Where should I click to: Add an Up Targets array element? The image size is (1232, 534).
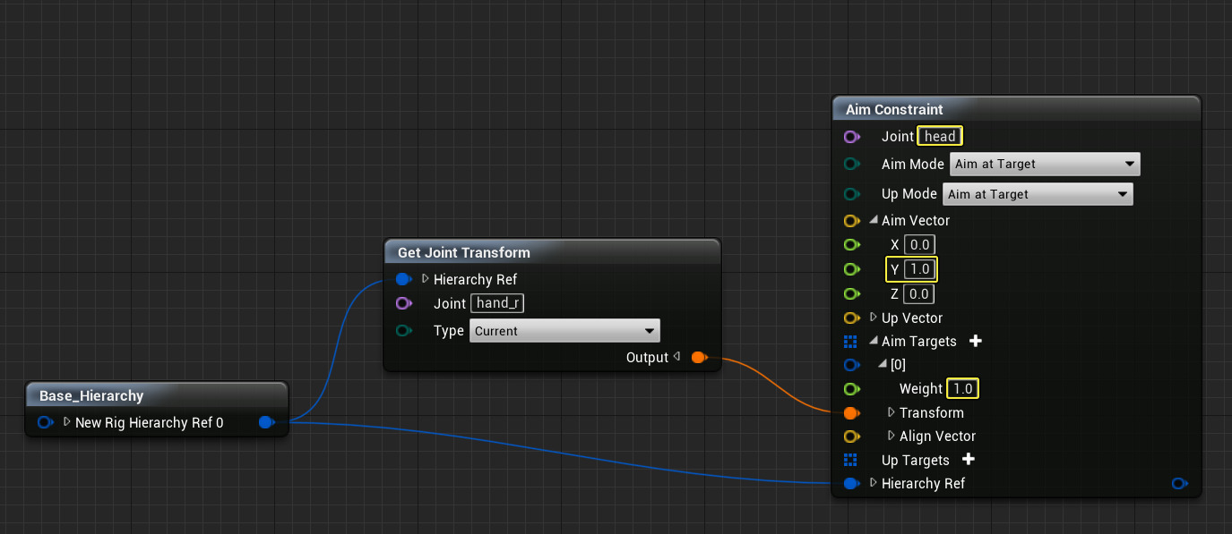[969, 460]
